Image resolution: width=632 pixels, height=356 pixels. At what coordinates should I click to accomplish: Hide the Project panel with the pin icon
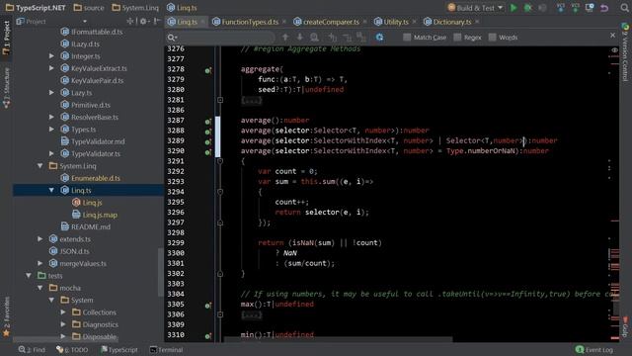pos(157,21)
